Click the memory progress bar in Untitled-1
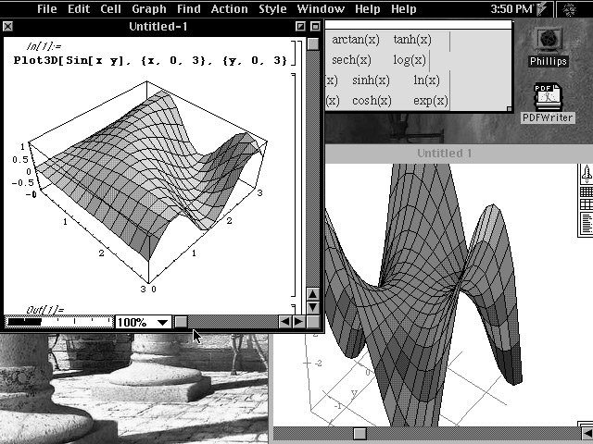 [59, 322]
